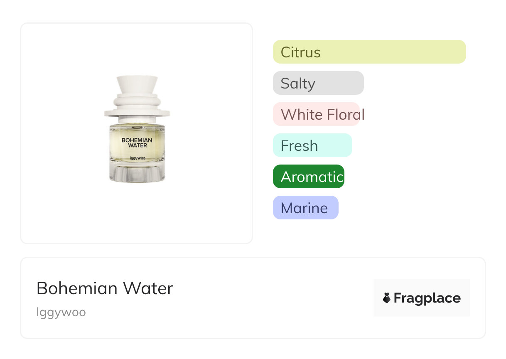Click the BOHEMIAN WATER label on bottle

point(137,143)
